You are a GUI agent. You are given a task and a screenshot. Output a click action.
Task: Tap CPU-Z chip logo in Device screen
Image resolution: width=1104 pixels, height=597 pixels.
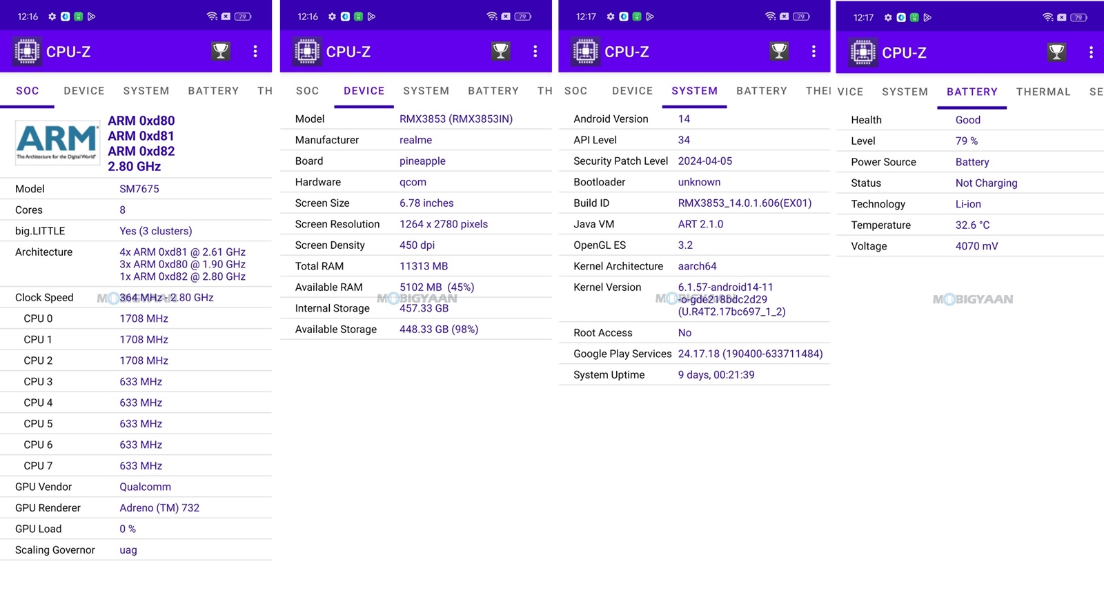point(307,52)
